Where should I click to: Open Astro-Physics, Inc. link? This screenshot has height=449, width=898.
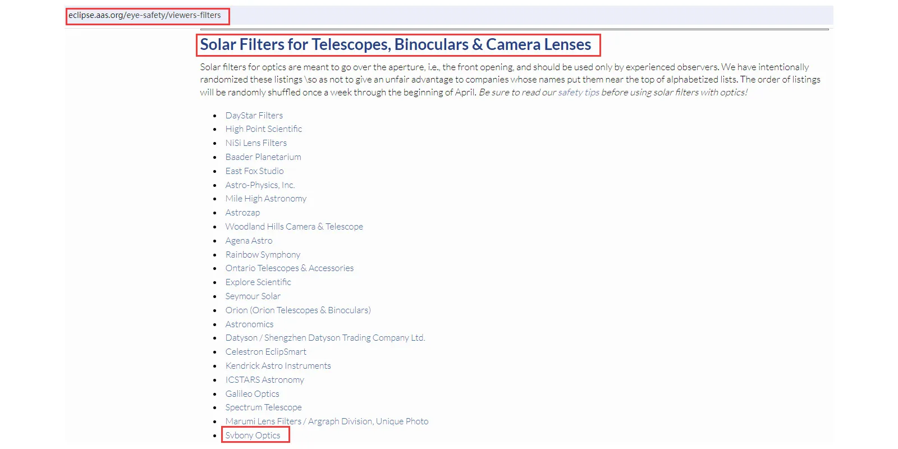pos(260,185)
